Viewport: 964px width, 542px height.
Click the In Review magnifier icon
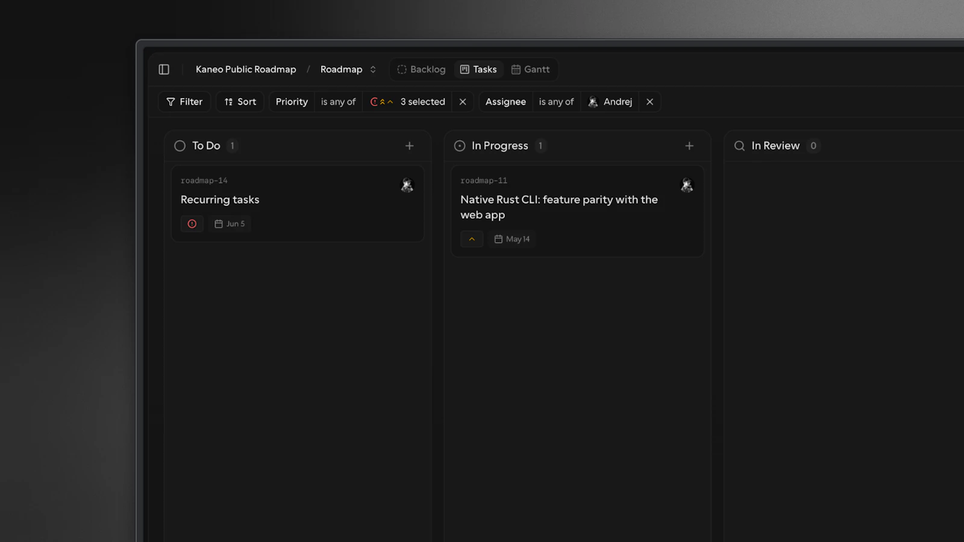coord(739,146)
